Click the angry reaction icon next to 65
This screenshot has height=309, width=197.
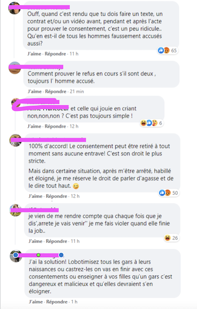tap(166, 50)
